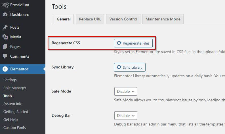225x134 pixels.
Task: Select Tools submenu item
Action: (x=8, y=96)
